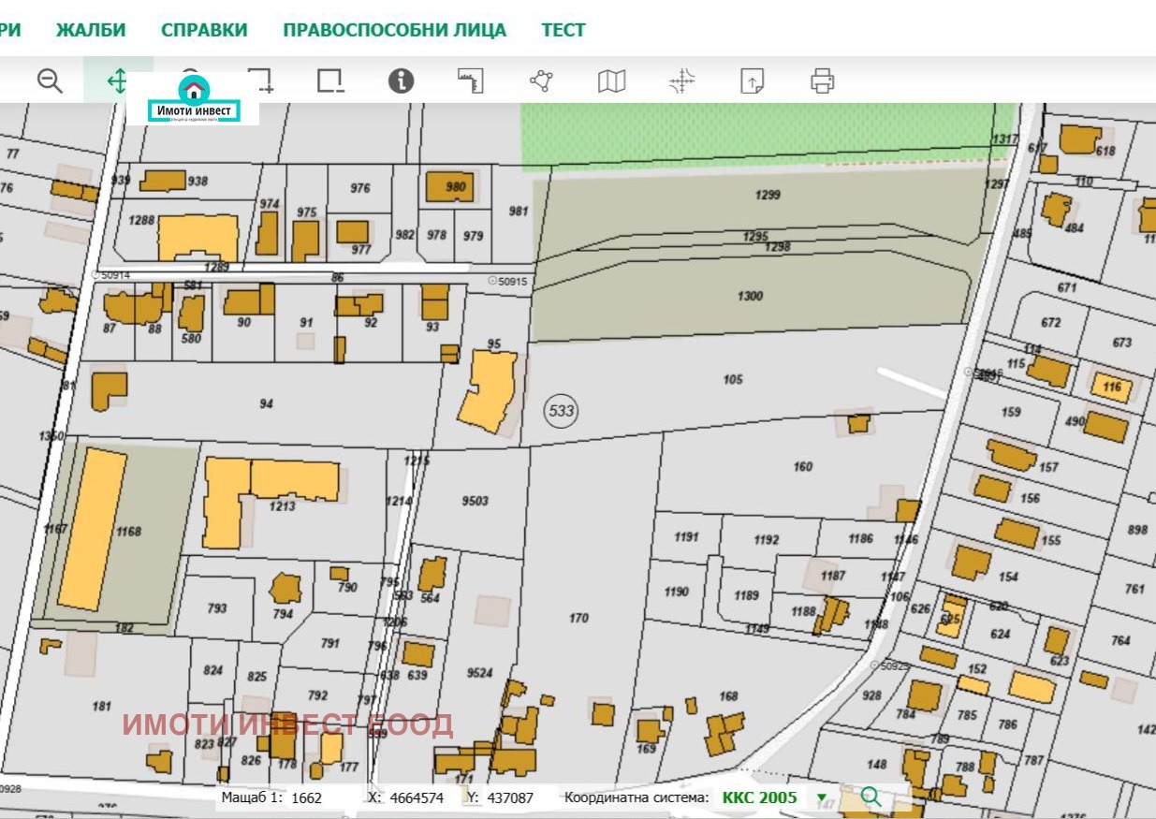
Task: Click the green coordinate search magnifier
Action: [871, 797]
